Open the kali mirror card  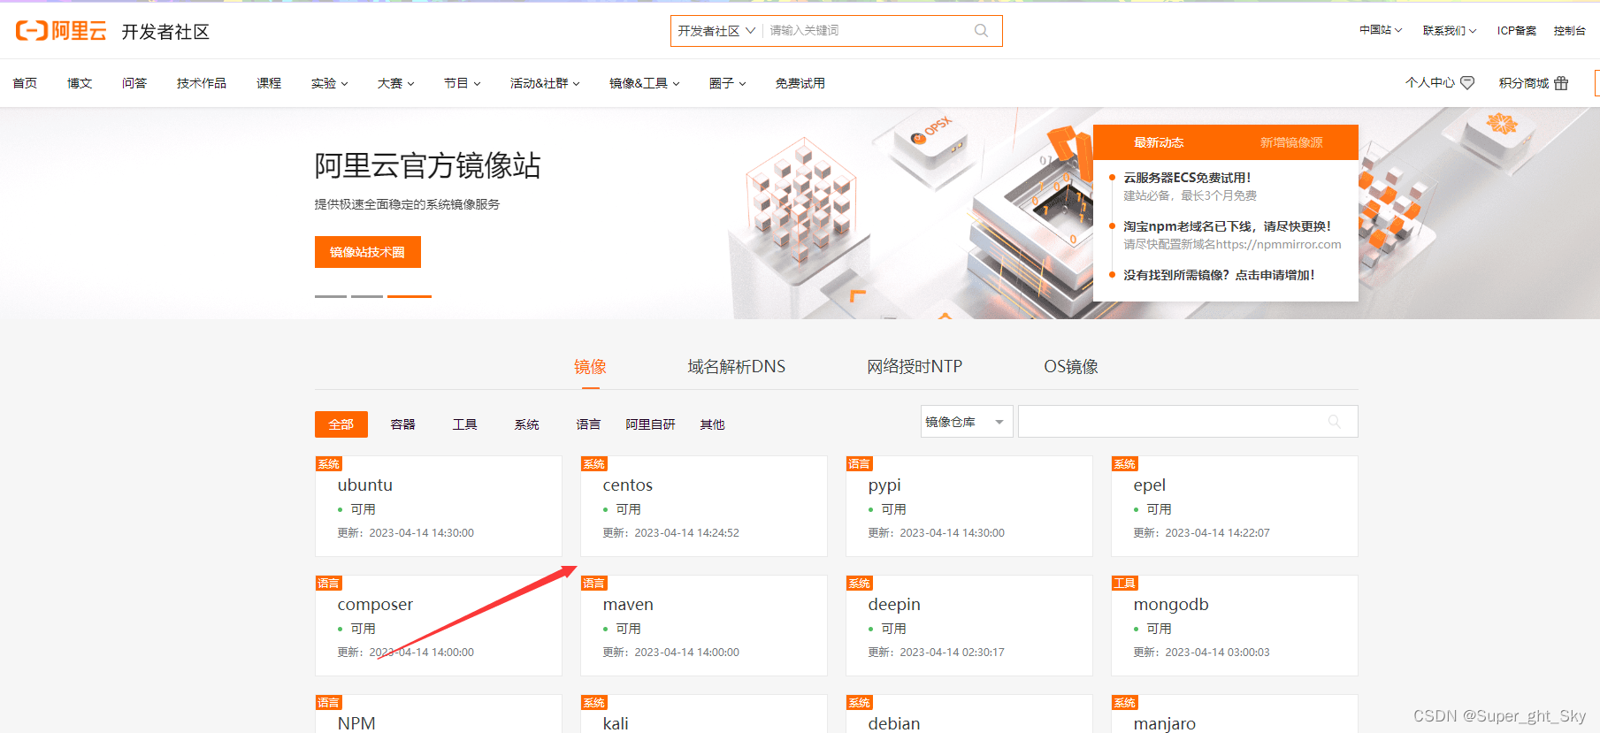click(704, 714)
